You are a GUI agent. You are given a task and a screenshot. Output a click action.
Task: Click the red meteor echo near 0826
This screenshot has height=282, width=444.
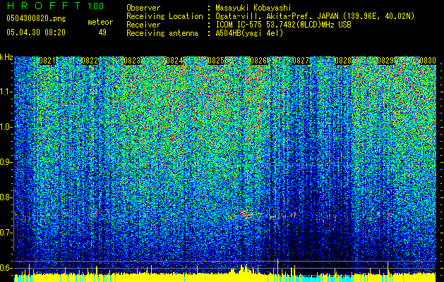tap(244, 214)
